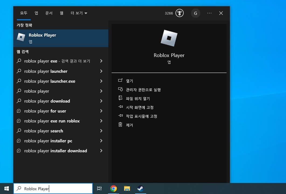Open the three-dots options menu

click(x=209, y=13)
